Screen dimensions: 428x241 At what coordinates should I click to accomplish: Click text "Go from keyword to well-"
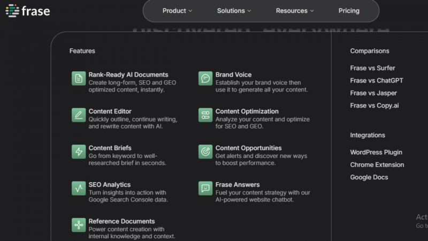pos(123,156)
